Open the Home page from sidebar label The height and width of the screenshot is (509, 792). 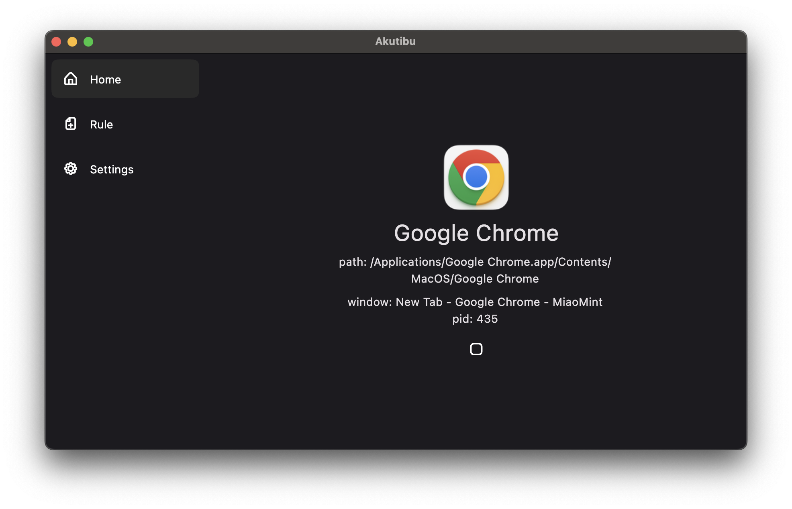coord(105,79)
